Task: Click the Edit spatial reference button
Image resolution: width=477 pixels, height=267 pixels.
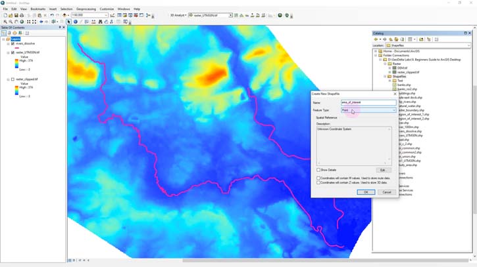Action: tap(383, 170)
